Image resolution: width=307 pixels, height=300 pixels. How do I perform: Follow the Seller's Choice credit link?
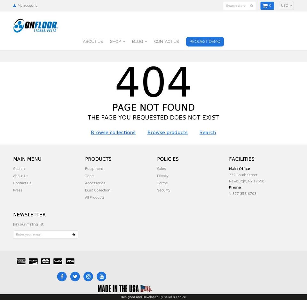pyautogui.click(x=175, y=297)
